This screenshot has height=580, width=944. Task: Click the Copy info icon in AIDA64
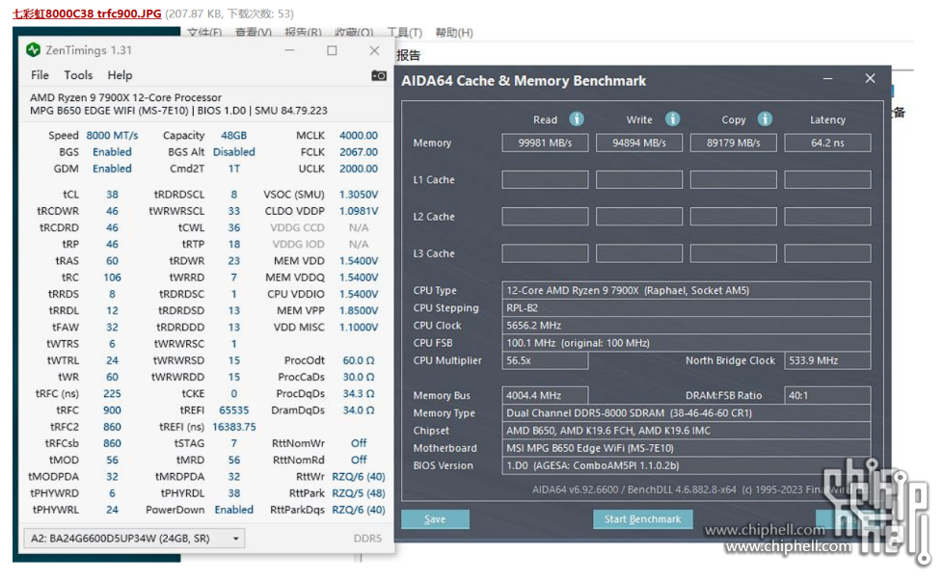[765, 119]
